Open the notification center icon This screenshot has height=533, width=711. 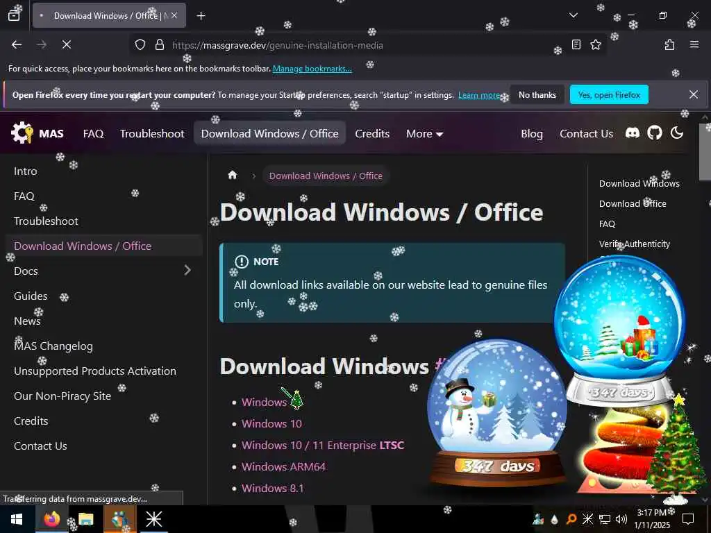click(x=688, y=519)
